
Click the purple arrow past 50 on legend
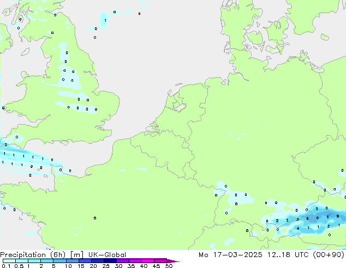click(x=173, y=261)
